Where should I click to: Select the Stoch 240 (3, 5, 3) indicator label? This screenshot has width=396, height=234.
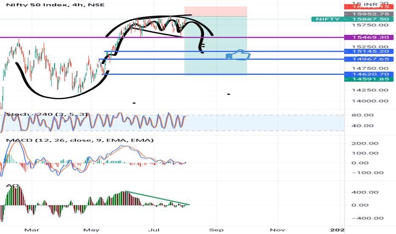[x=47, y=114]
